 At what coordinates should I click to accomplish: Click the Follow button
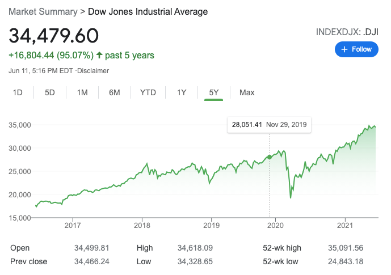point(357,49)
